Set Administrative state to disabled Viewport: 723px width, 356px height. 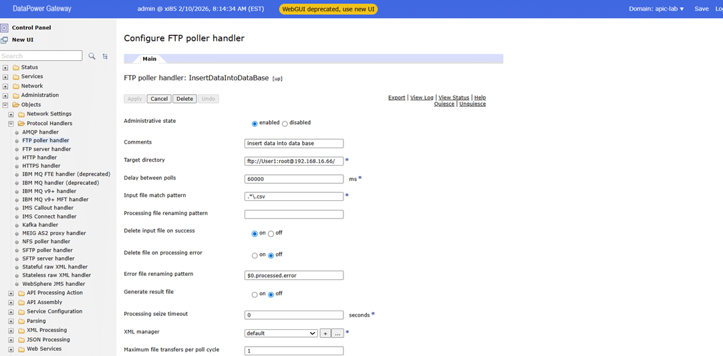click(285, 124)
